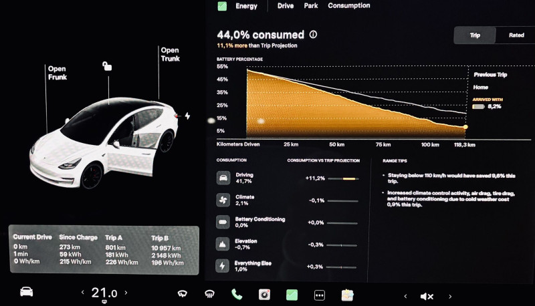Decrease cabin temperature with left arrow
The width and height of the screenshot is (535, 306).
click(82, 293)
